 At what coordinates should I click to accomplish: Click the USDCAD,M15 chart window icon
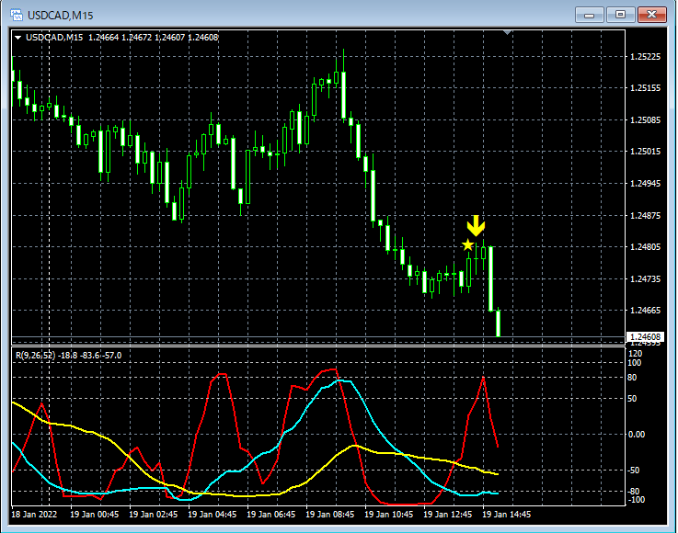[x=17, y=15]
